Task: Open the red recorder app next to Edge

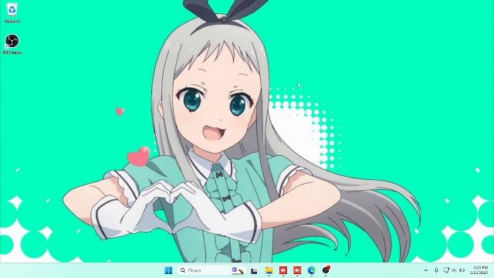Action: pyautogui.click(x=297, y=270)
